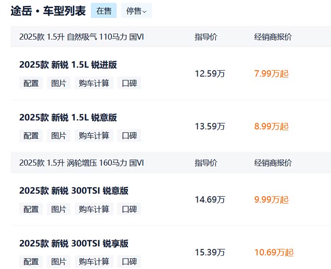Screen dimensions: 331x269
Task: Open 购车计算 for 1.5L 锐意版
Action: [x=94, y=135]
